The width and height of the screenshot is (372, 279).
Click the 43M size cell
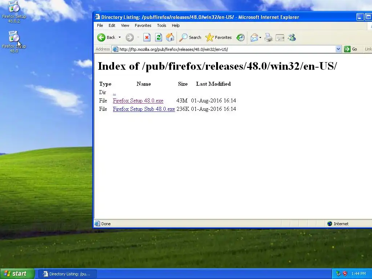tap(182, 101)
